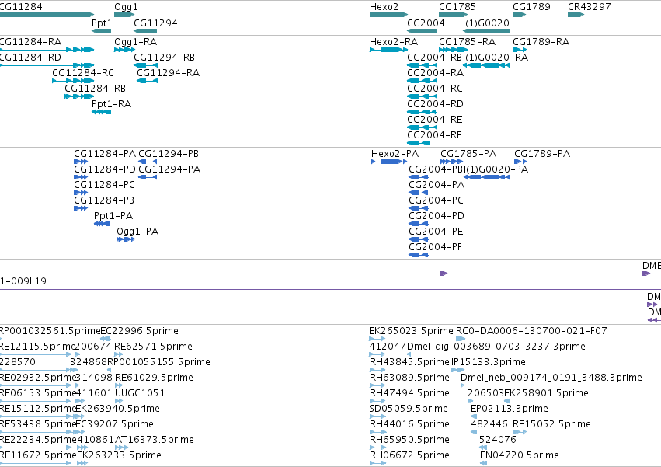
Task: Select the IP15133.3prime EST label
Action: click(488, 362)
